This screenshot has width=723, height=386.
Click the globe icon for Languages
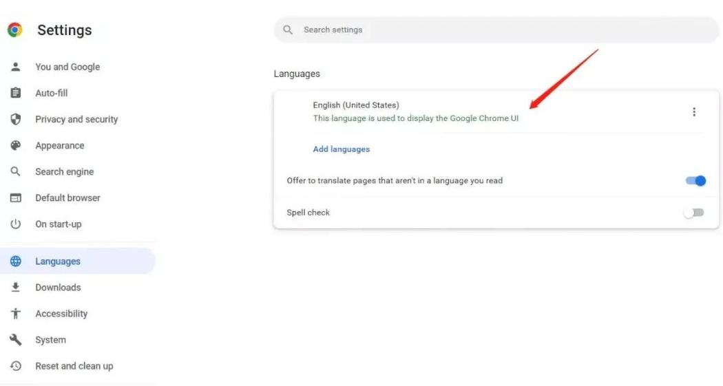click(x=16, y=261)
